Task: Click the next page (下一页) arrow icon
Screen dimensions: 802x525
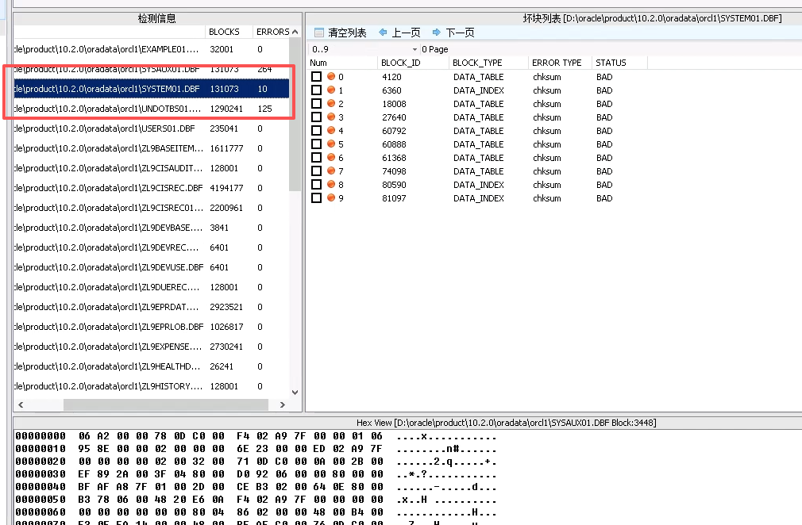Action: (436, 33)
